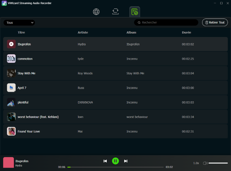
Task: Click the artist Hydra in Ibuprofen row
Action: [82, 44]
